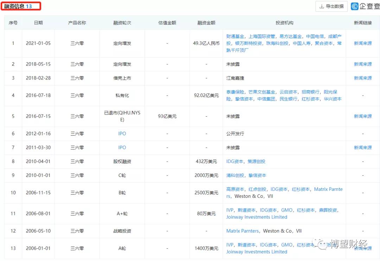Open 策源创投 link in 股权融资 row
380x261 pixels.
256,161
